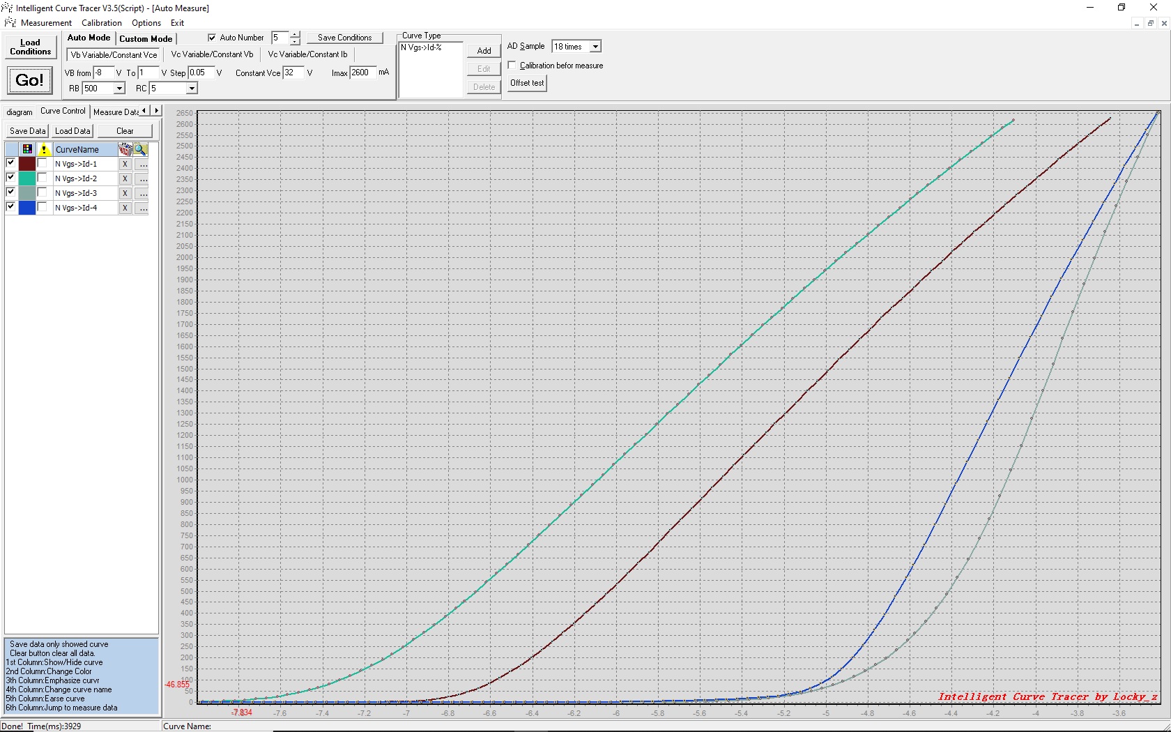Click the erase curve column header icon
The width and height of the screenshot is (1171, 732).
(x=125, y=149)
